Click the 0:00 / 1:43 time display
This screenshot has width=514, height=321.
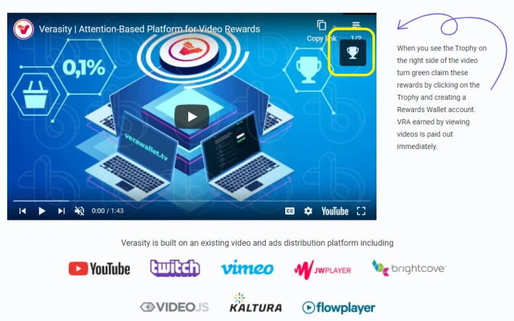point(108,210)
